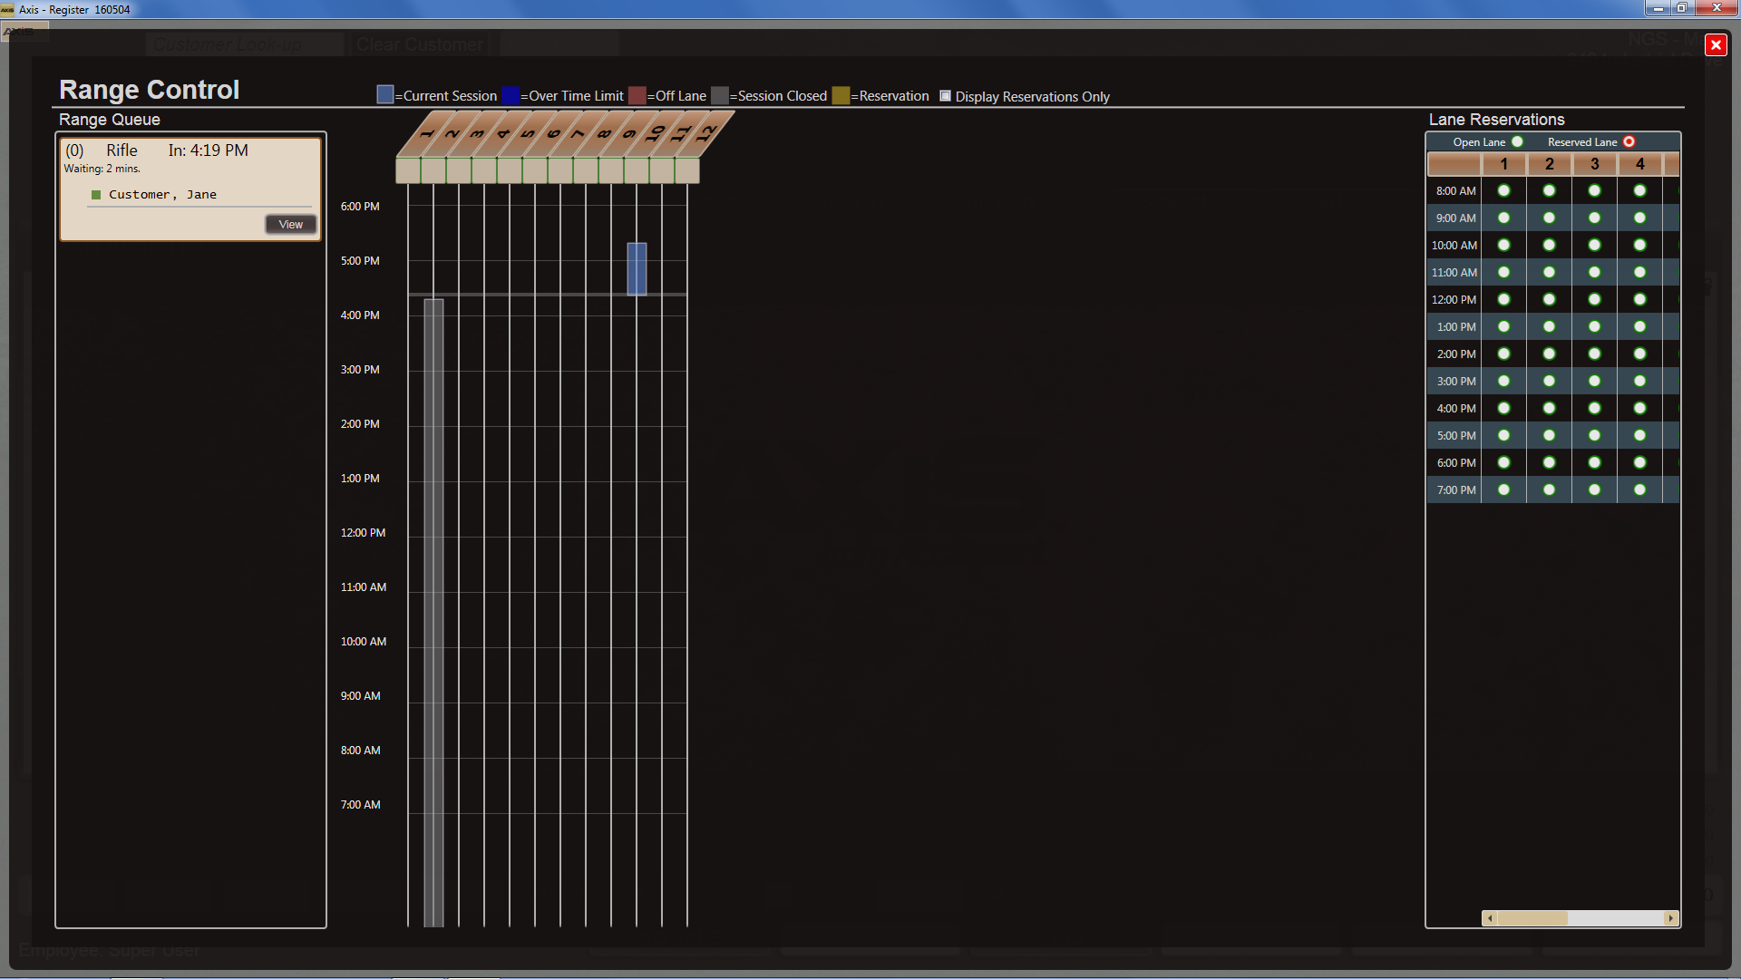This screenshot has height=979, width=1741.
Task: Click the 7:00 PM reservation row label
Action: [x=1455, y=489]
